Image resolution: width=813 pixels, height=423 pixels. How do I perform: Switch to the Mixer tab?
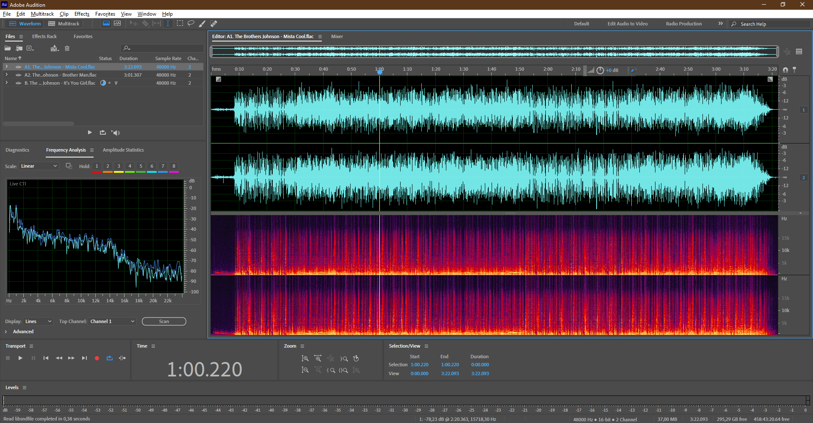[x=337, y=36]
